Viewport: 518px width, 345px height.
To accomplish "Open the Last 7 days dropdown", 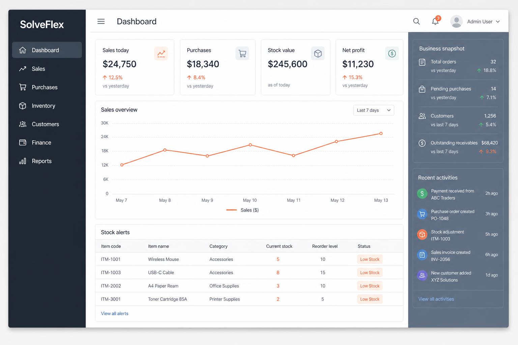I will pos(374,110).
